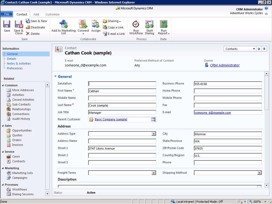Go to the previous record arrow
The image size is (272, 204).
point(259,49)
